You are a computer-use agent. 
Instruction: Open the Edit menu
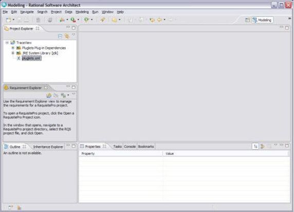click(x=14, y=12)
